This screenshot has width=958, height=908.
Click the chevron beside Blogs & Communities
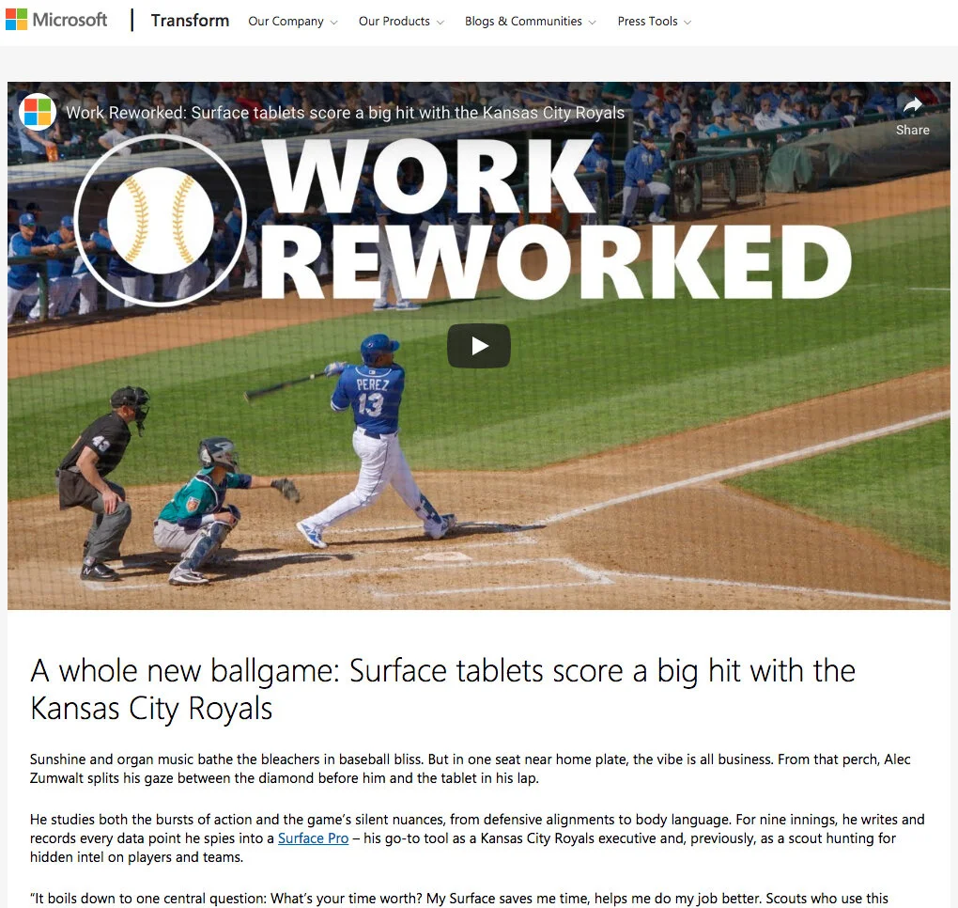pyautogui.click(x=592, y=23)
